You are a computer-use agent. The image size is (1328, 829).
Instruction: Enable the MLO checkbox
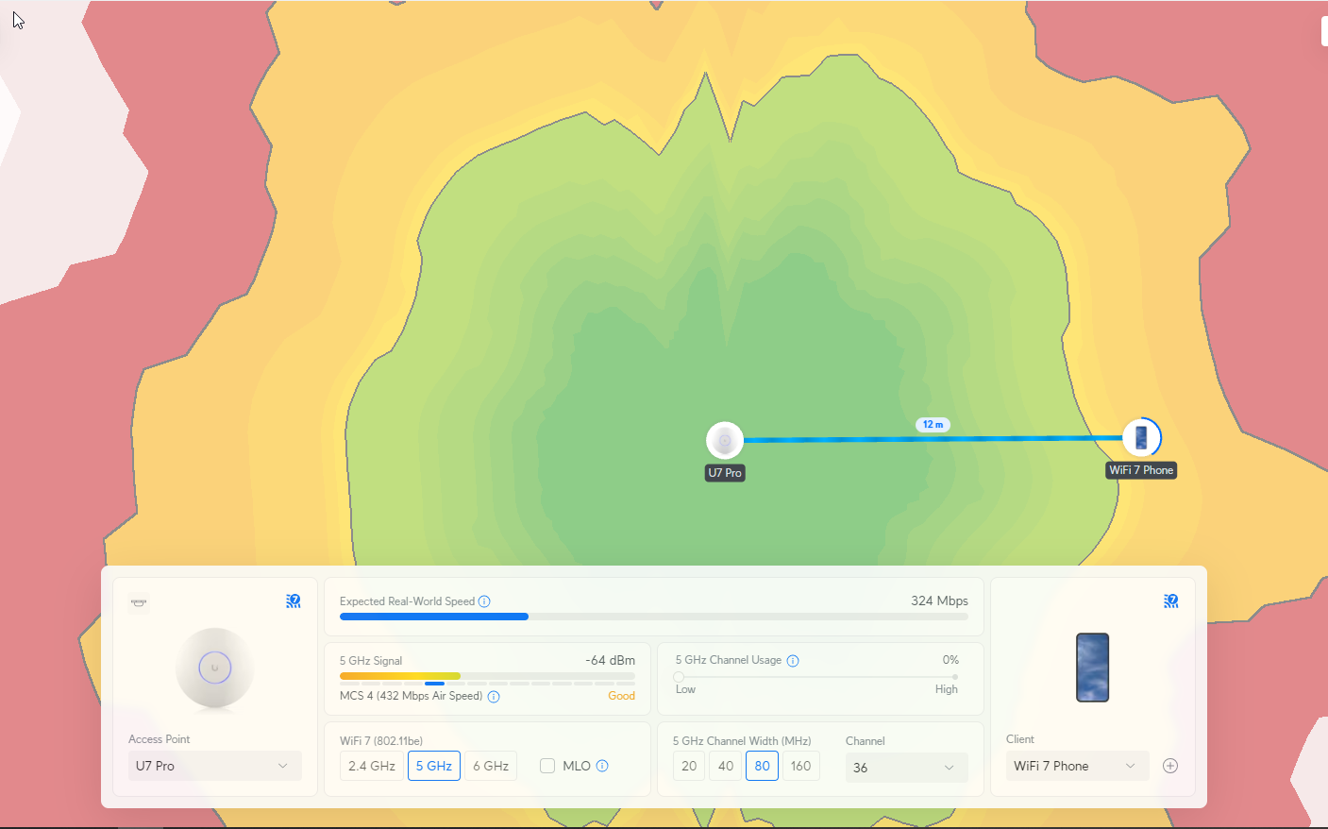pos(547,766)
